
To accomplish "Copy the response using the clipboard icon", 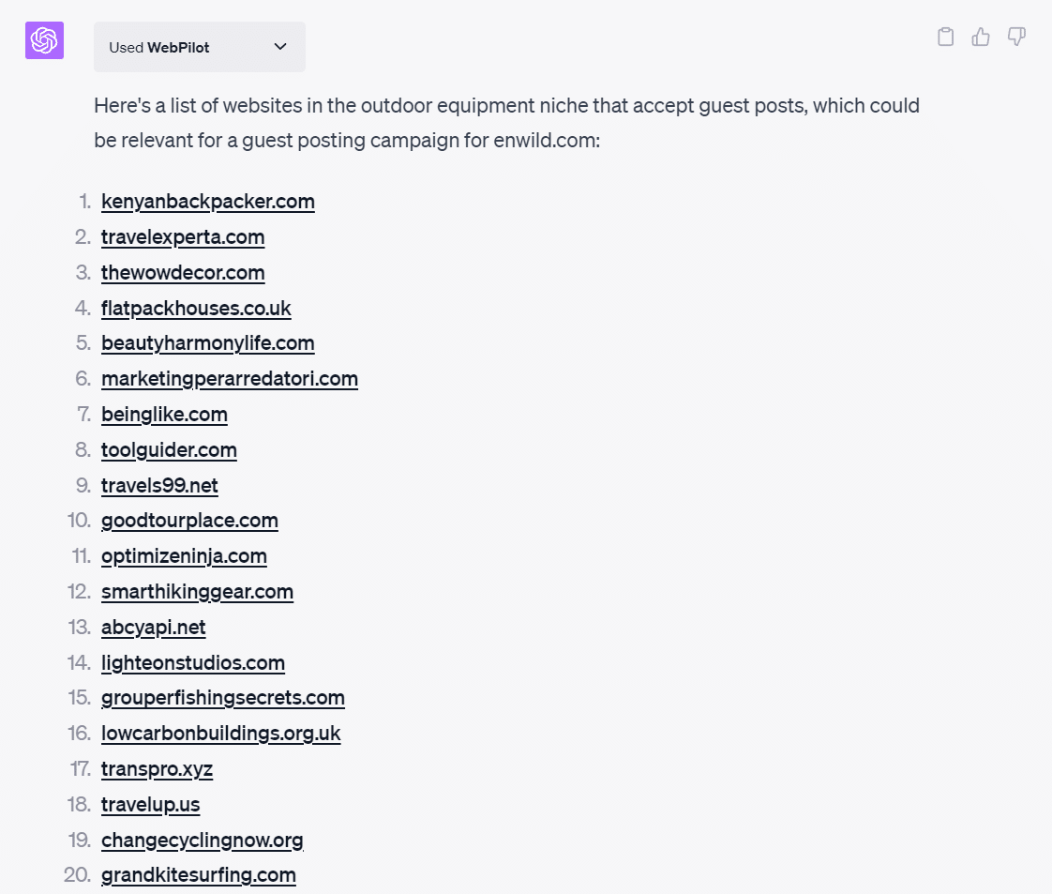I will click(x=945, y=36).
